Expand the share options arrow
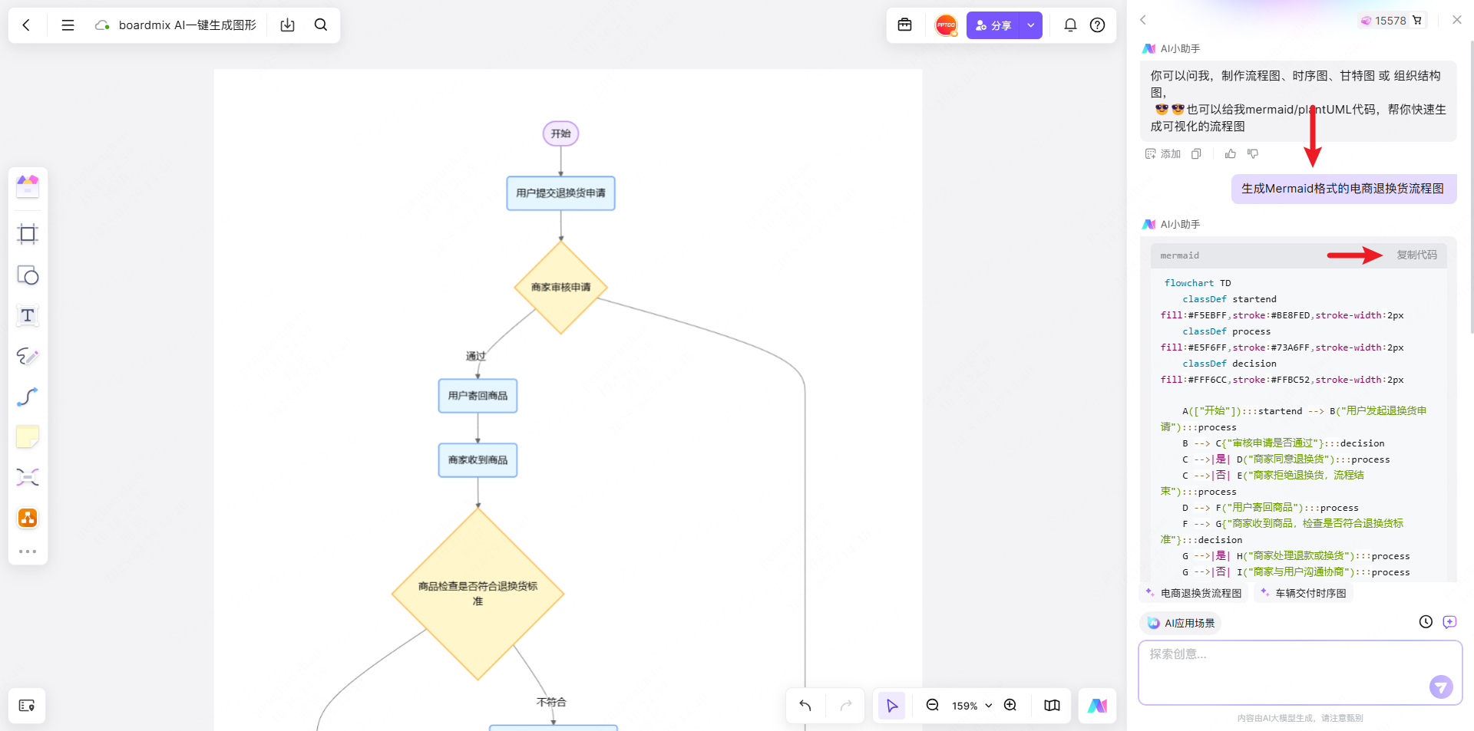This screenshot has width=1474, height=731. click(x=1031, y=25)
